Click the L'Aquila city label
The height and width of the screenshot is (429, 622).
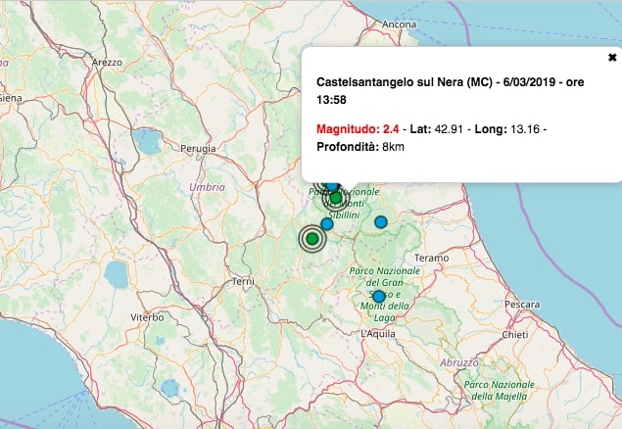(x=377, y=334)
